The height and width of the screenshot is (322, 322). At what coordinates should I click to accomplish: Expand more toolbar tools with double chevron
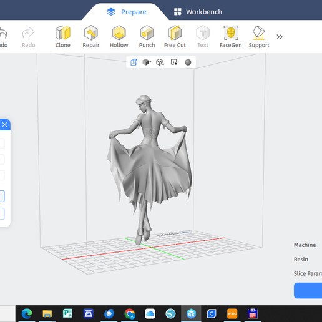tap(280, 37)
